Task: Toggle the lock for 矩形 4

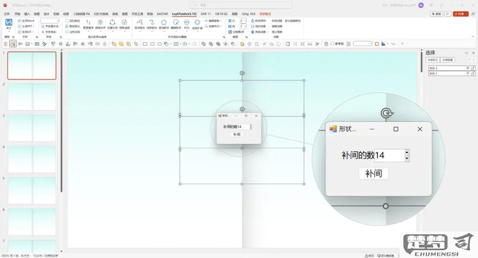Action: pyautogui.click(x=473, y=68)
